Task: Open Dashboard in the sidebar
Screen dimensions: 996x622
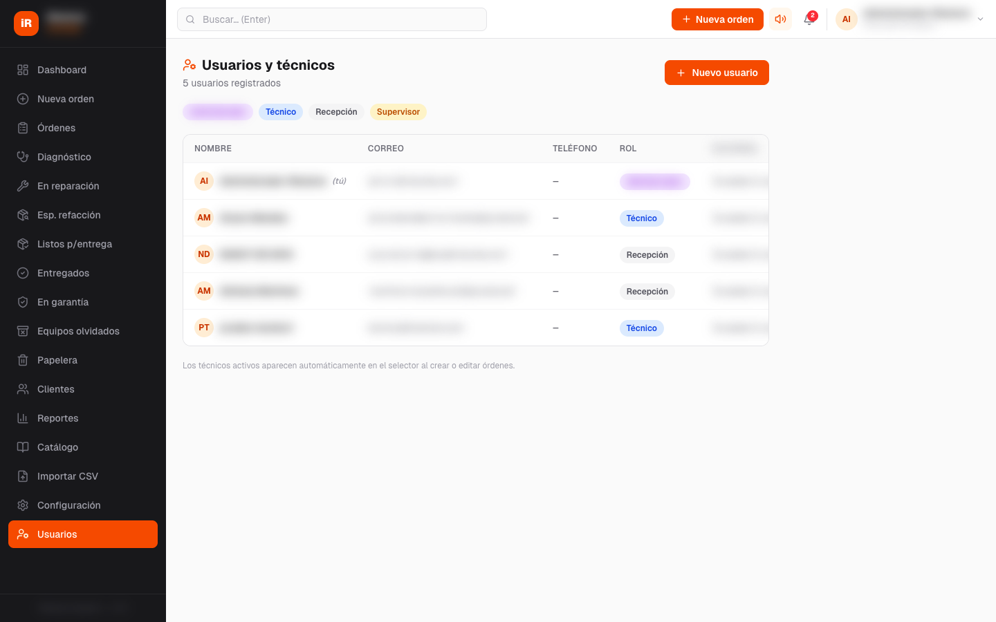Action: pyautogui.click(x=62, y=70)
